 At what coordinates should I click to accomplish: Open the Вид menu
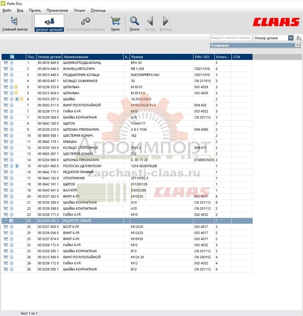click(x=20, y=10)
